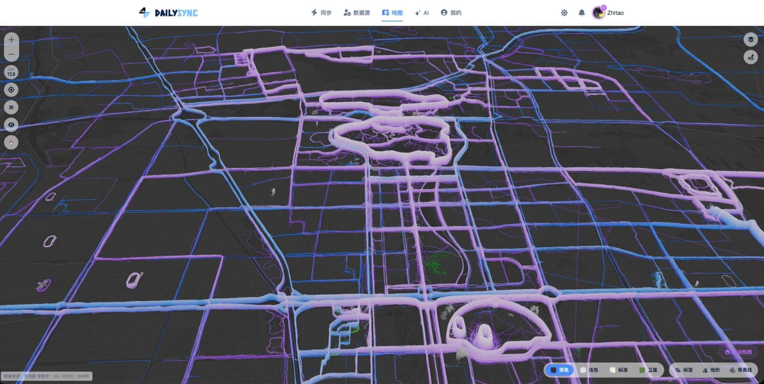
Task: Reset map bearing with the compass icon
Action: [11, 143]
